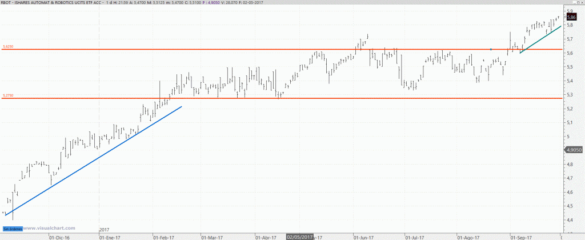
Task: Click the 4,7 price axis label
Action: pos(570,178)
